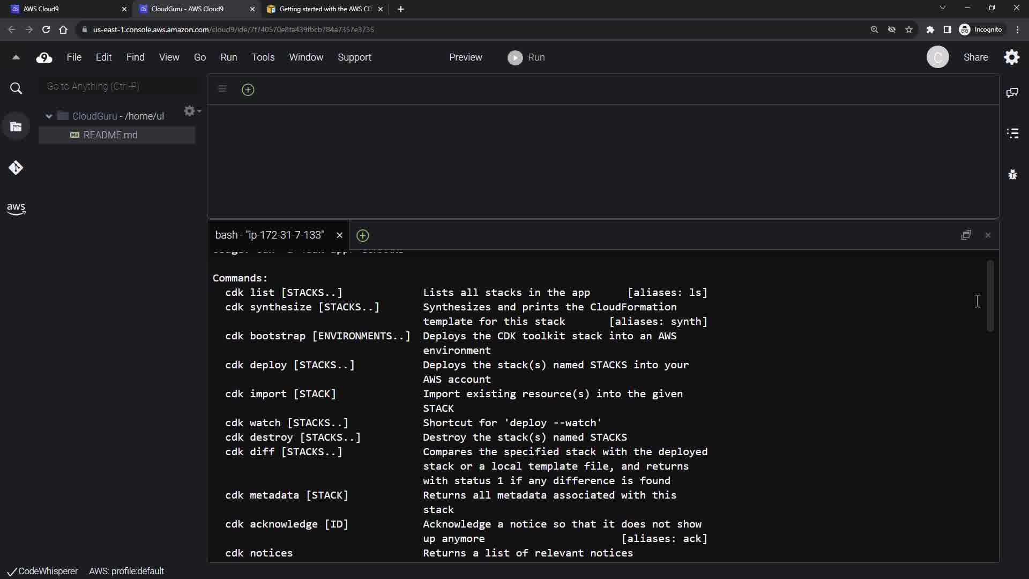Click the Cloud9 cloud logo icon
This screenshot has width=1029, height=579.
click(44, 58)
